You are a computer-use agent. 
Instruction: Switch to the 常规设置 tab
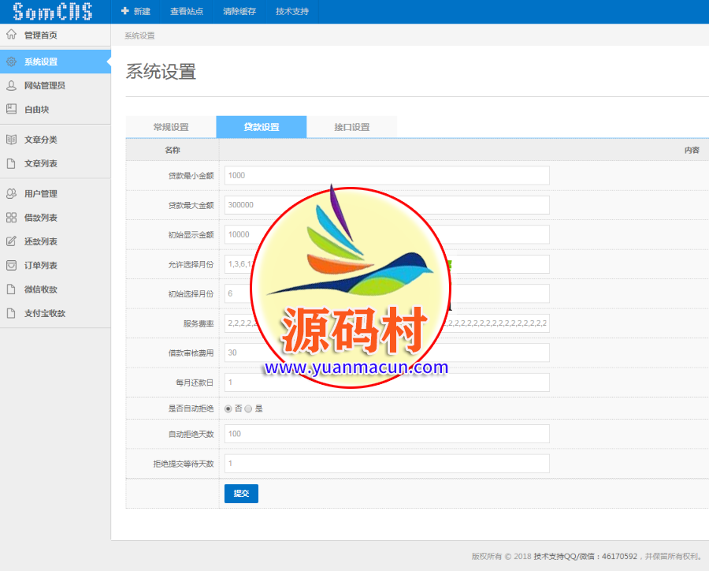pyautogui.click(x=171, y=127)
